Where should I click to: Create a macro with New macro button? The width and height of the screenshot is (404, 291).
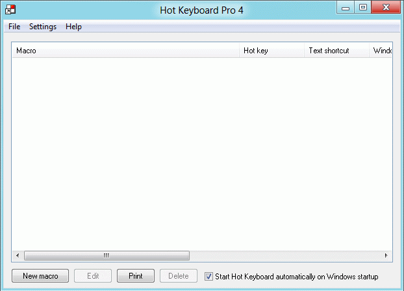[x=40, y=276]
